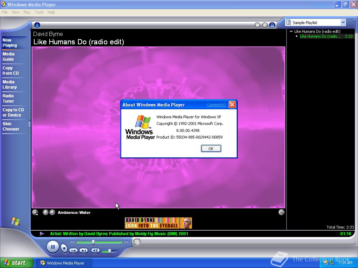The width and height of the screenshot is (358, 268).
Task: Open the Play menu
Action: pyautogui.click(x=27, y=12)
